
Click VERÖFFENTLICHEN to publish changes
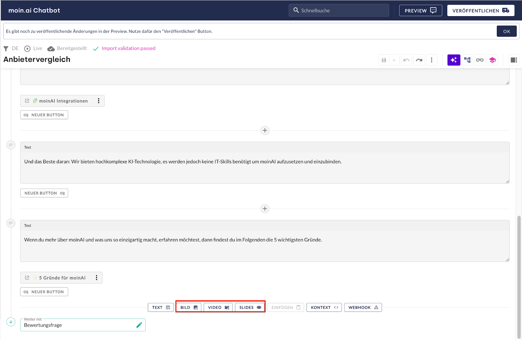pos(481,10)
